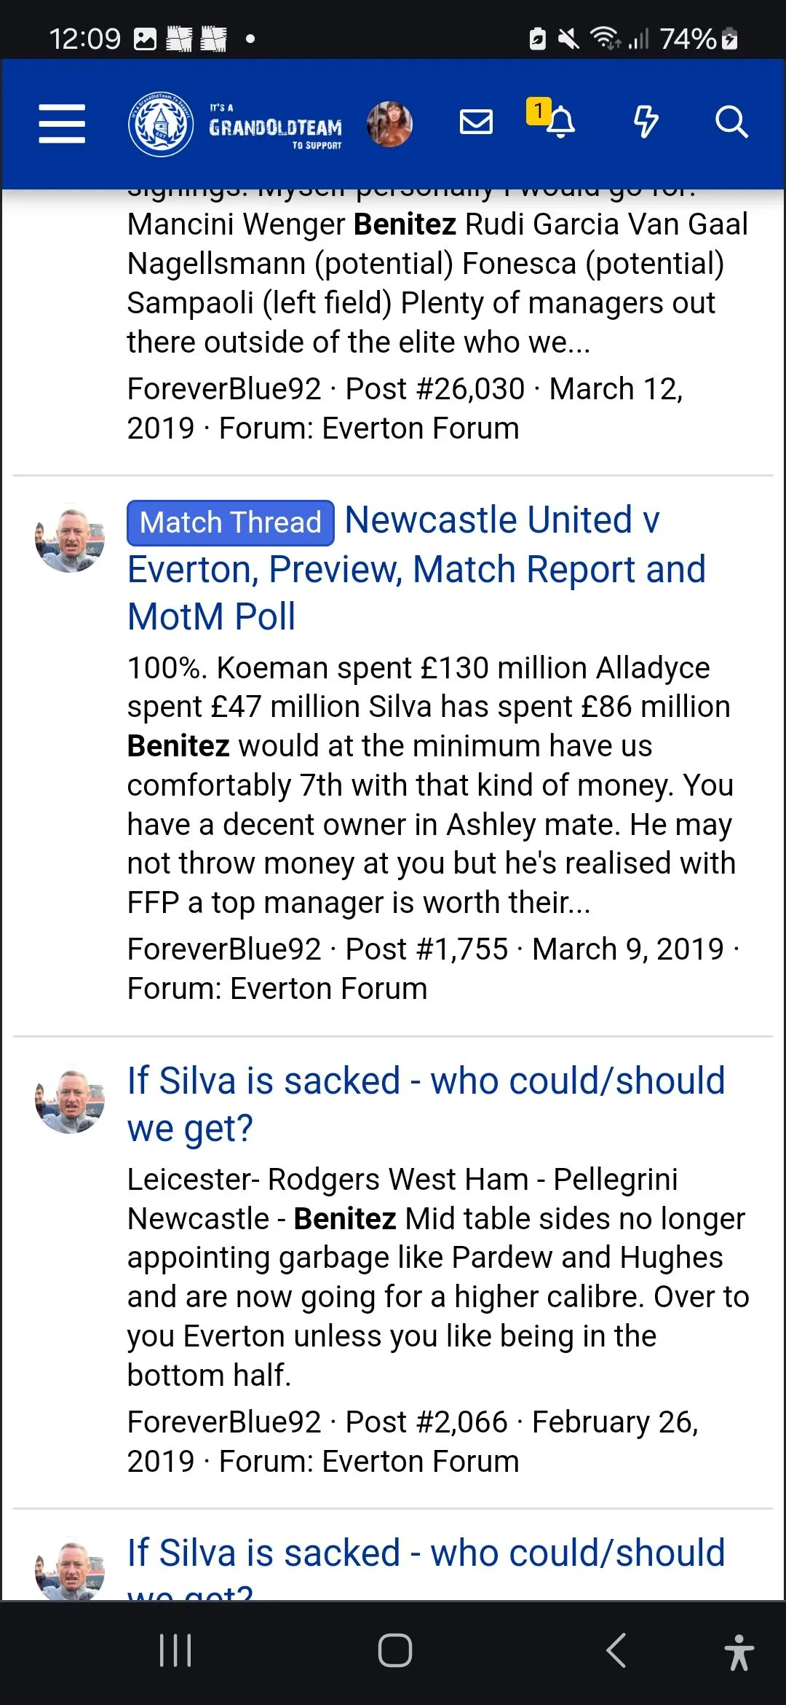
Task: Tap Android home navigation button
Action: (x=394, y=1650)
